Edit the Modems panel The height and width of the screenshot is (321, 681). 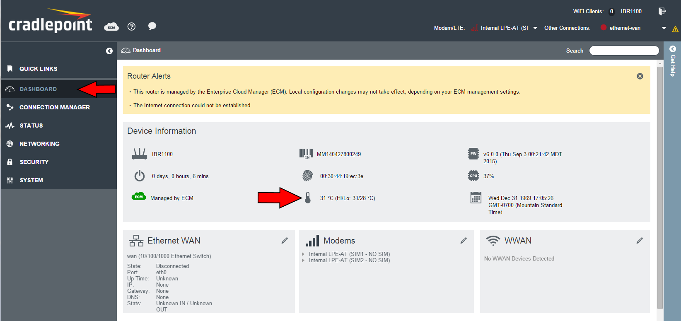click(x=464, y=241)
